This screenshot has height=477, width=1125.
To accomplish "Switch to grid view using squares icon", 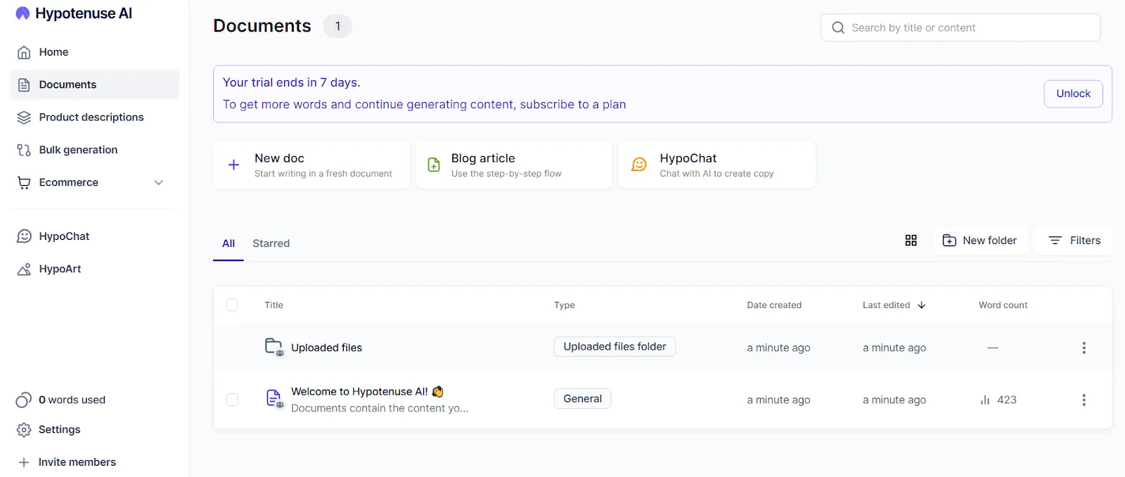I will (911, 241).
